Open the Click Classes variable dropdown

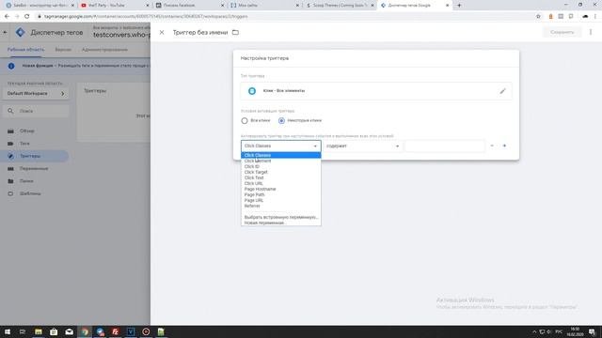(x=280, y=146)
